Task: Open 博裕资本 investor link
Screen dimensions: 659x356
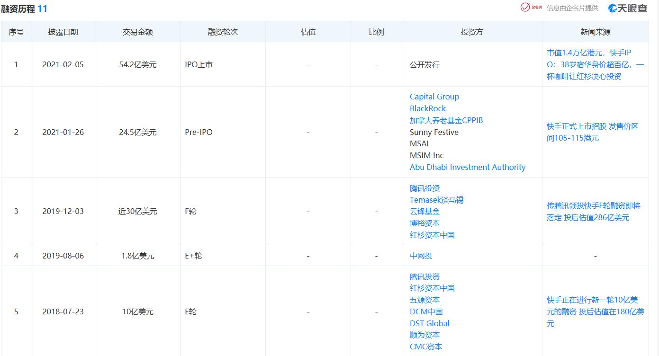Action: pos(425,223)
